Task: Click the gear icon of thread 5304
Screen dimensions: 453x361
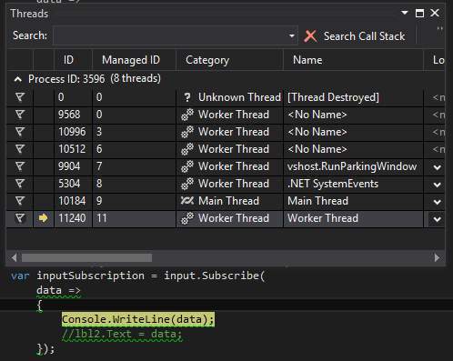Action: click(x=187, y=184)
